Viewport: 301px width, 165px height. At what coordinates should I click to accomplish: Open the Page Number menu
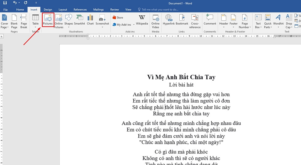(245, 22)
